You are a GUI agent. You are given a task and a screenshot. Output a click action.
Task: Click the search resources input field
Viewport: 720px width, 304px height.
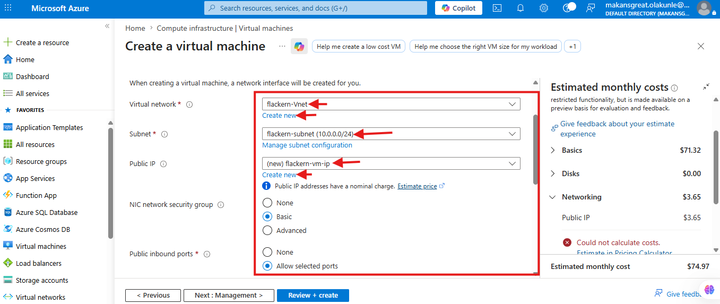tap(316, 8)
